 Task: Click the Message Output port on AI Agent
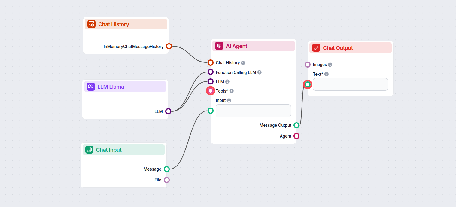tap(296, 125)
